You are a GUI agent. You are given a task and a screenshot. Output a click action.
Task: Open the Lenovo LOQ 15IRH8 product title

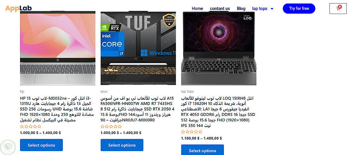pyautogui.click(x=218, y=112)
